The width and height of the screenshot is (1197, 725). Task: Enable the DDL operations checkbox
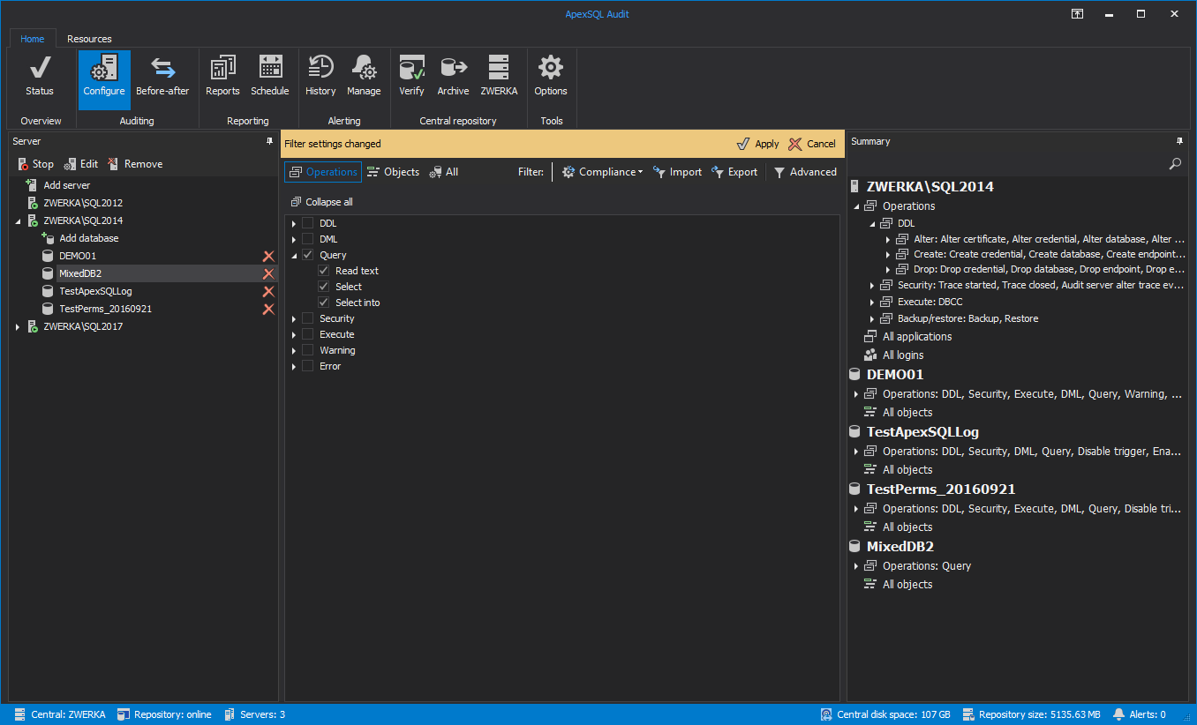tap(307, 223)
